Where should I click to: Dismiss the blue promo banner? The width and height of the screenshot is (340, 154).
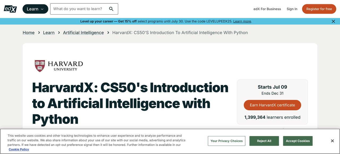coord(333,21)
